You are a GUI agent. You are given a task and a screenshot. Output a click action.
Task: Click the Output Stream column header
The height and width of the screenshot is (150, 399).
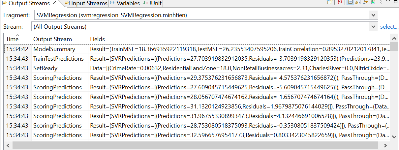tap(52, 39)
